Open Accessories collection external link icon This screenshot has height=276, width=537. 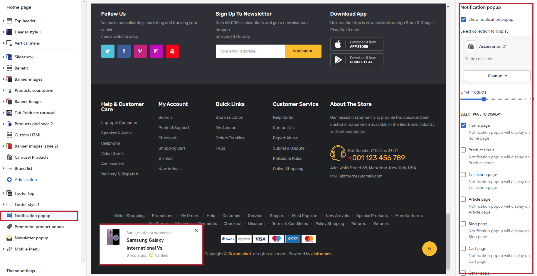click(504, 46)
